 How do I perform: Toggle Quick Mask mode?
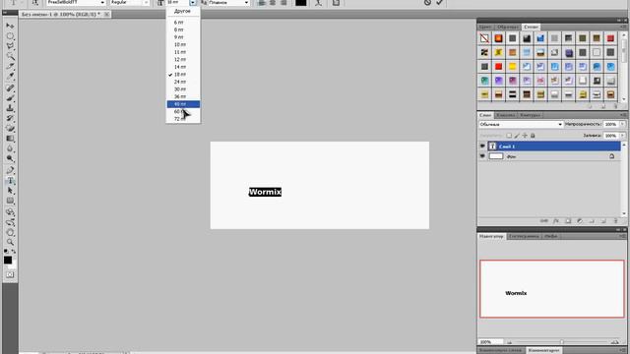pyautogui.click(x=10, y=275)
